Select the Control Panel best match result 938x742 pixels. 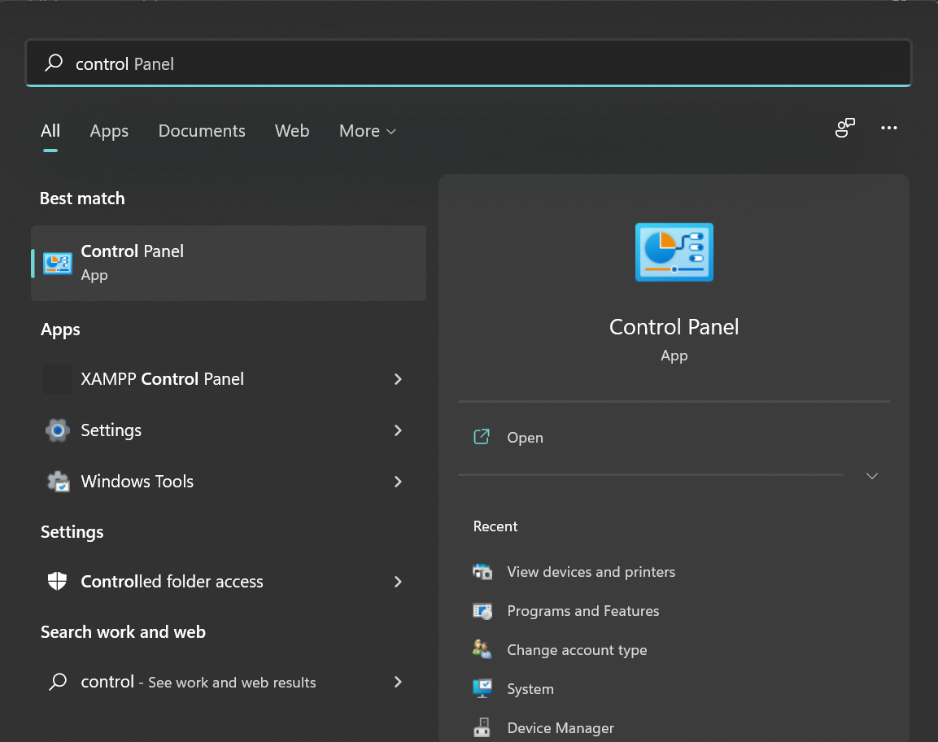228,263
